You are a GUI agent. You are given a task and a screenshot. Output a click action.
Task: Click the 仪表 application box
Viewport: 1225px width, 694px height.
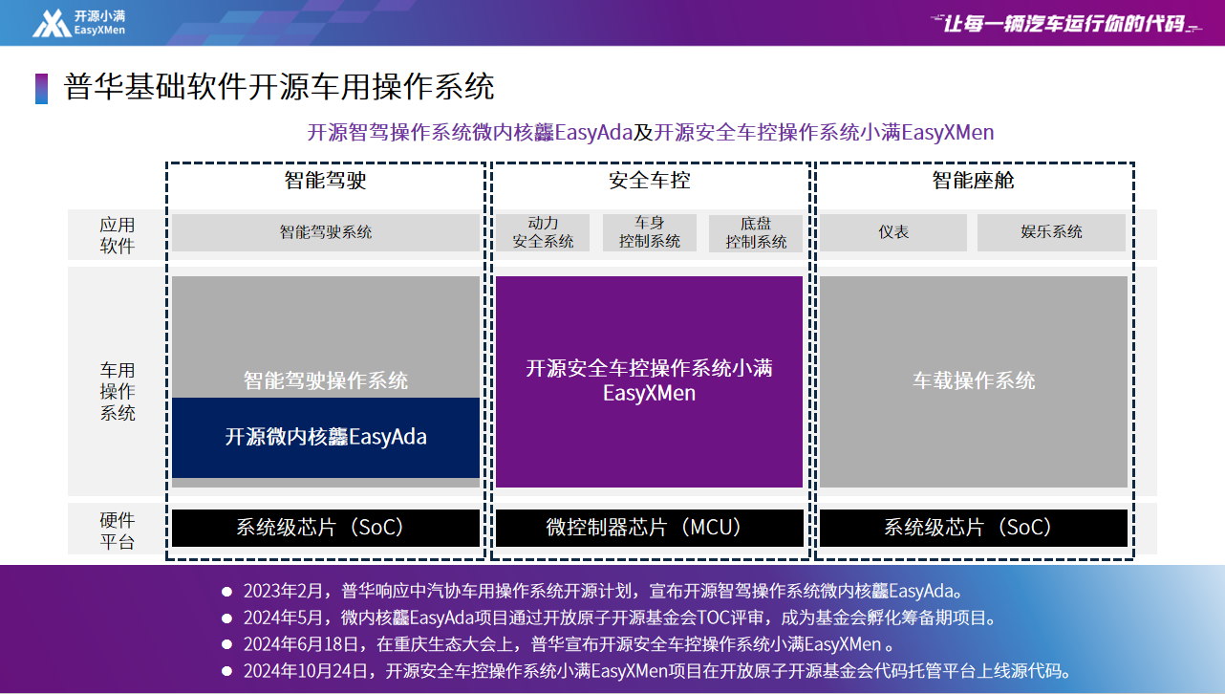click(x=893, y=232)
